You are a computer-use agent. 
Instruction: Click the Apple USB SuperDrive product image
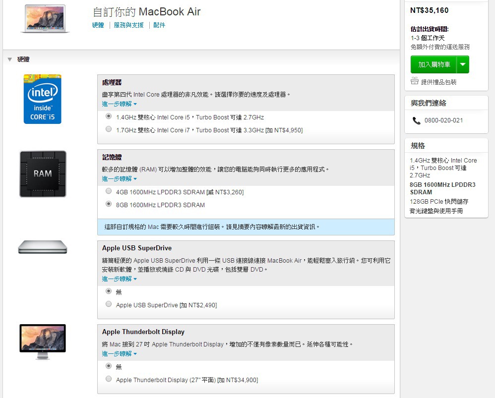point(43,247)
